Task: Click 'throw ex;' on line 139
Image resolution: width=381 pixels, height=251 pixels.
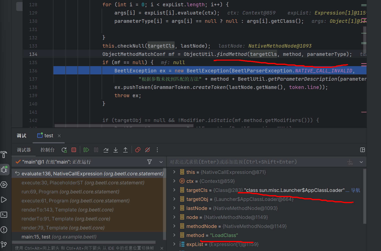Action: tap(128, 95)
